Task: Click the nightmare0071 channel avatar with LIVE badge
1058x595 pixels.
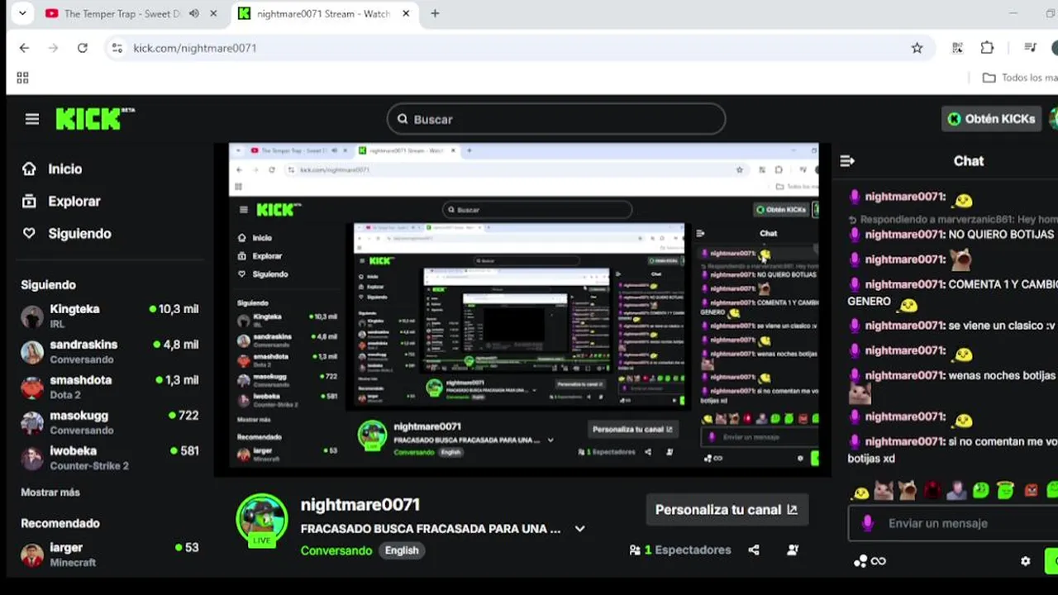Action: 262,521
